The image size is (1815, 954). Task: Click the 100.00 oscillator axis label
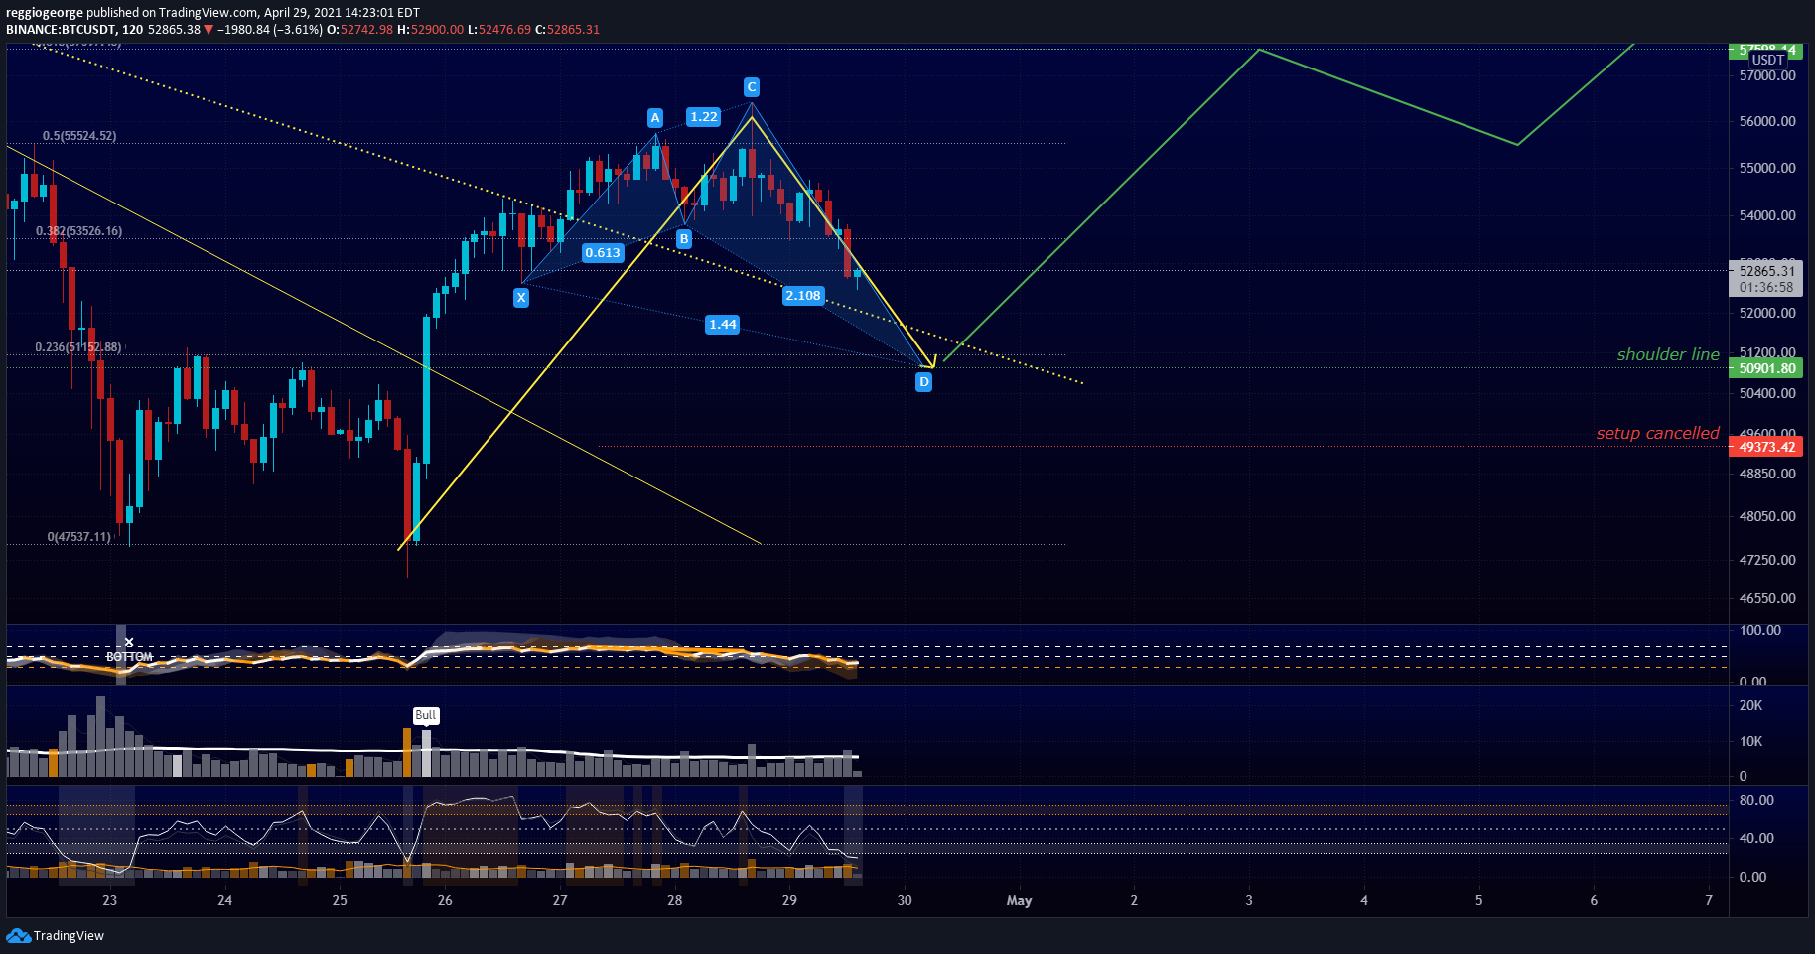point(1760,631)
